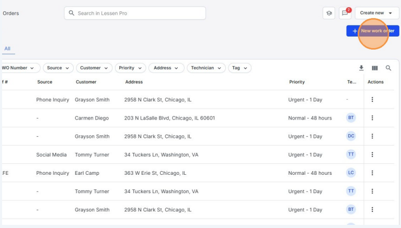Viewport: 401px width, 228px height.
Task: Open actions menu for Earl Camp row
Action: click(x=372, y=173)
